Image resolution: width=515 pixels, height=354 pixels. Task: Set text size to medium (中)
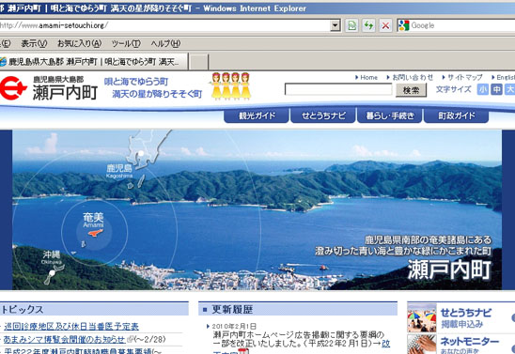click(x=496, y=89)
